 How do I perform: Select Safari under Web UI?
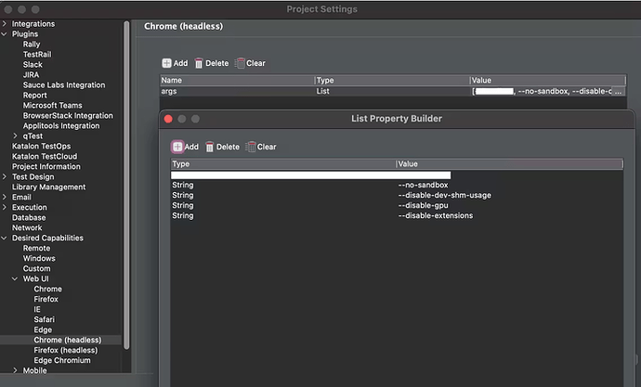coord(45,319)
